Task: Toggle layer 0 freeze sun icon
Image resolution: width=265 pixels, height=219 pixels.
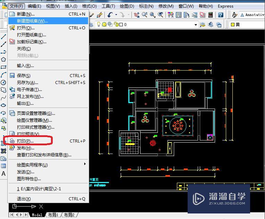Action: tap(104, 25)
